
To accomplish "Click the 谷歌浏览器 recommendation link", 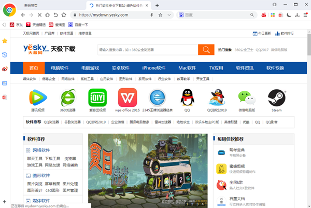I will [73, 122].
